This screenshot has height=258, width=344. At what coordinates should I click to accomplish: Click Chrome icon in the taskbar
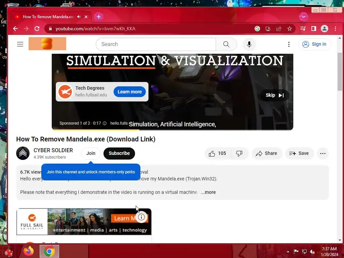[x=49, y=251]
